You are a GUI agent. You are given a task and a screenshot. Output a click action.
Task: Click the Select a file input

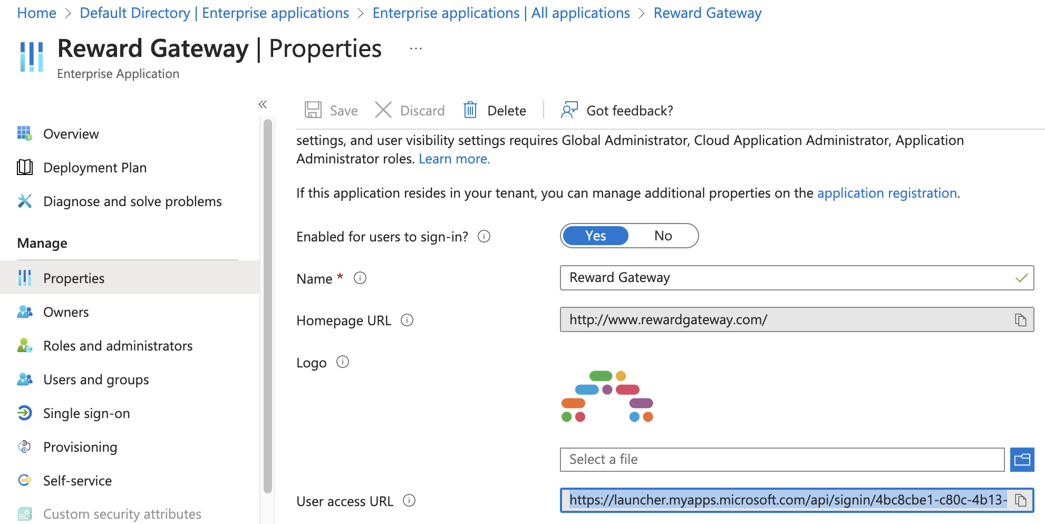[782, 460]
